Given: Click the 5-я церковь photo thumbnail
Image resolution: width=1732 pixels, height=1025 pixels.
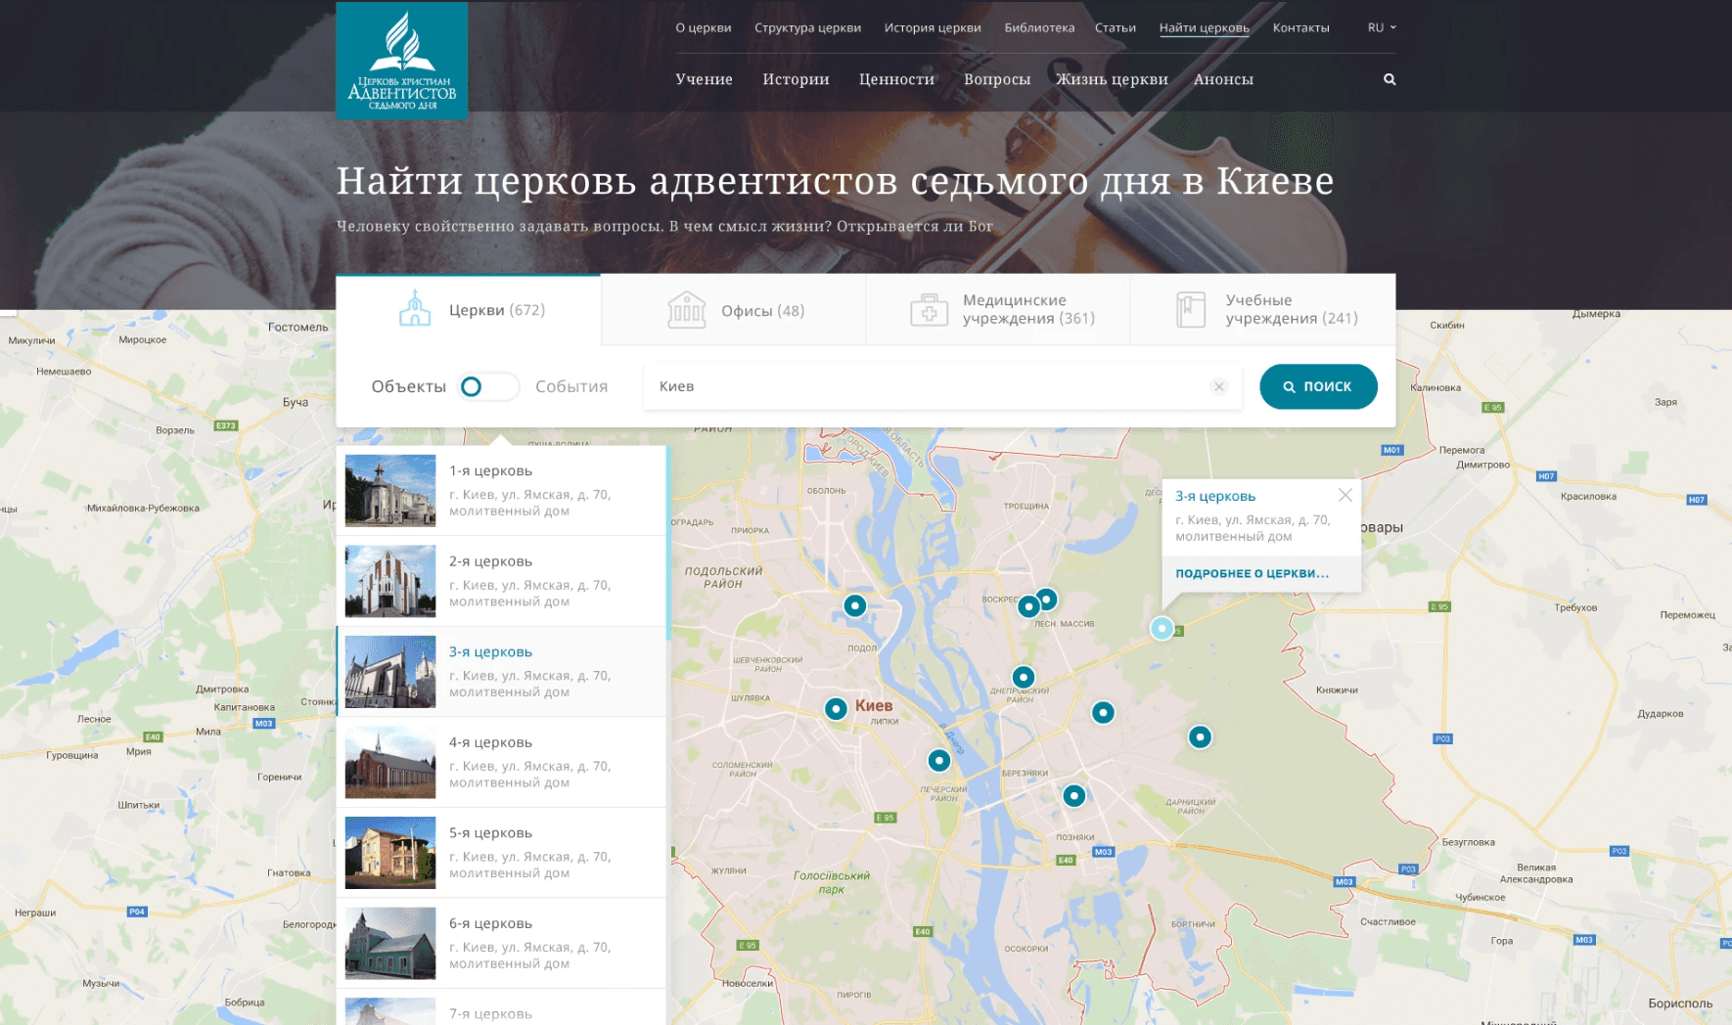Looking at the screenshot, I should 390,853.
